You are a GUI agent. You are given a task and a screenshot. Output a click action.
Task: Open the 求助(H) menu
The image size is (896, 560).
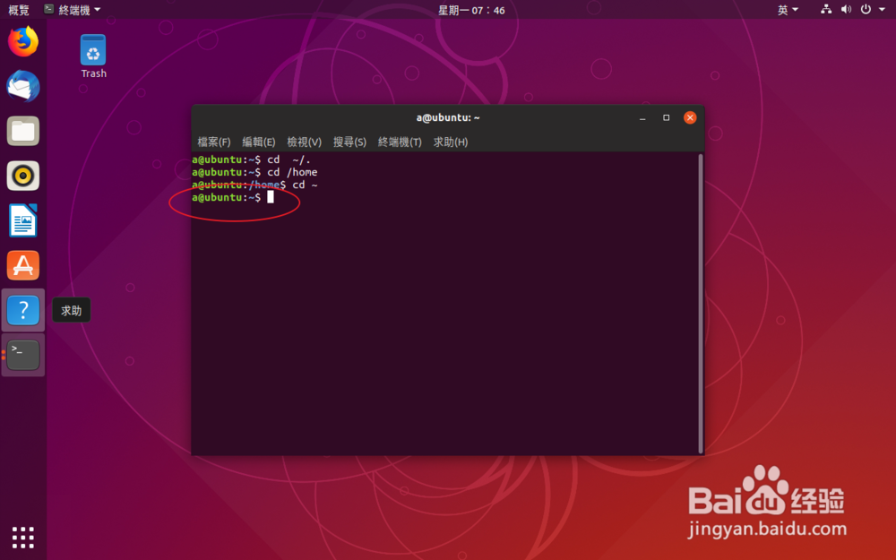pos(451,142)
